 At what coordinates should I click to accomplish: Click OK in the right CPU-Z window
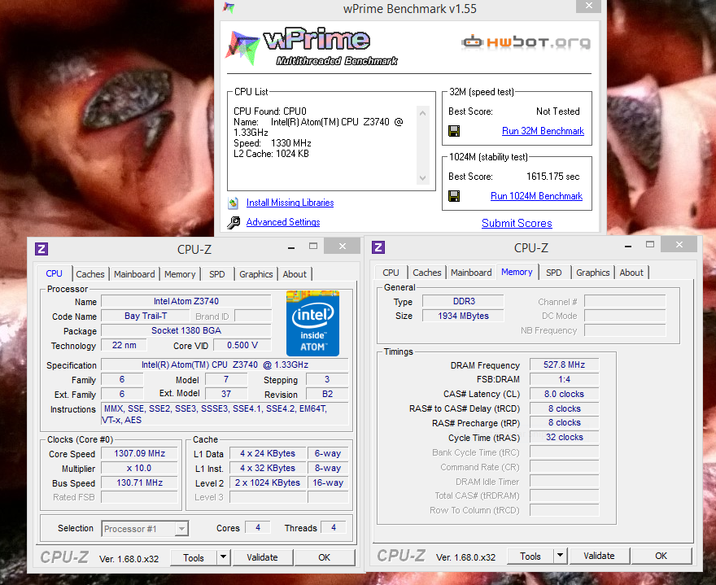coord(661,557)
